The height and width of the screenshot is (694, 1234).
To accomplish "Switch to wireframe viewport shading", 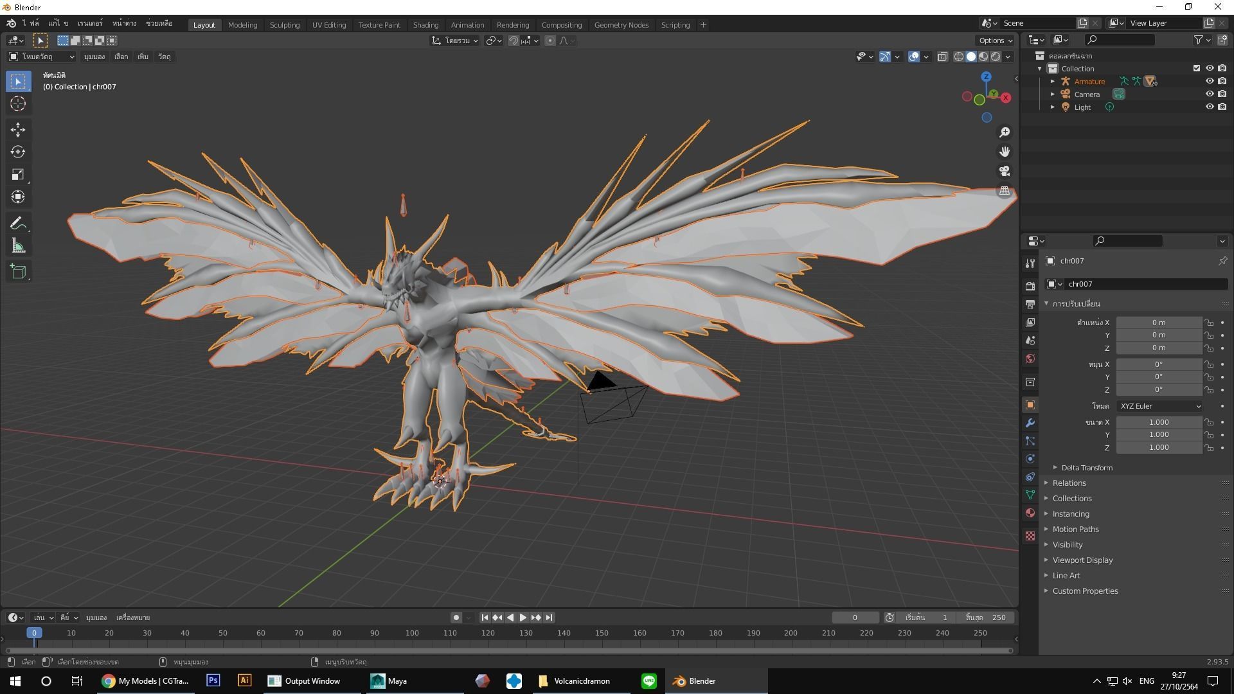I will (959, 57).
